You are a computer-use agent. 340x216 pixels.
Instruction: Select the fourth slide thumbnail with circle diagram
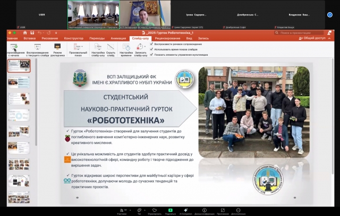point(19,115)
